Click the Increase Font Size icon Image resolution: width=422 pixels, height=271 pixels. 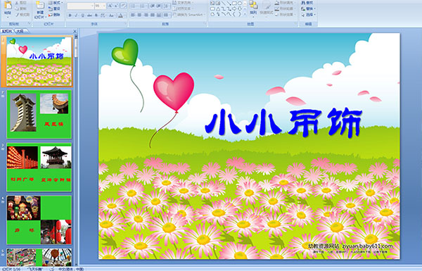(x=110, y=6)
